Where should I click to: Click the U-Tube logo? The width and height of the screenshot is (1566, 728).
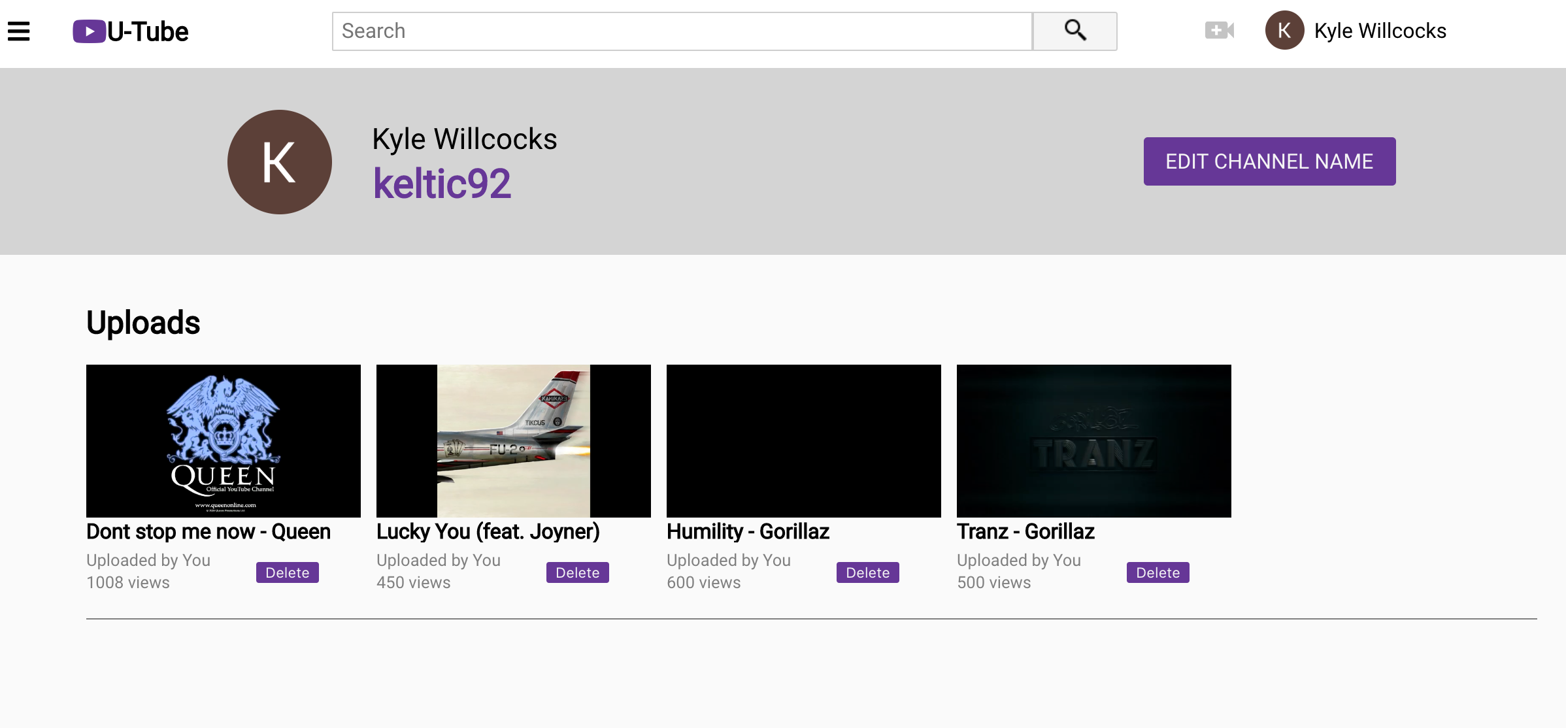click(130, 31)
